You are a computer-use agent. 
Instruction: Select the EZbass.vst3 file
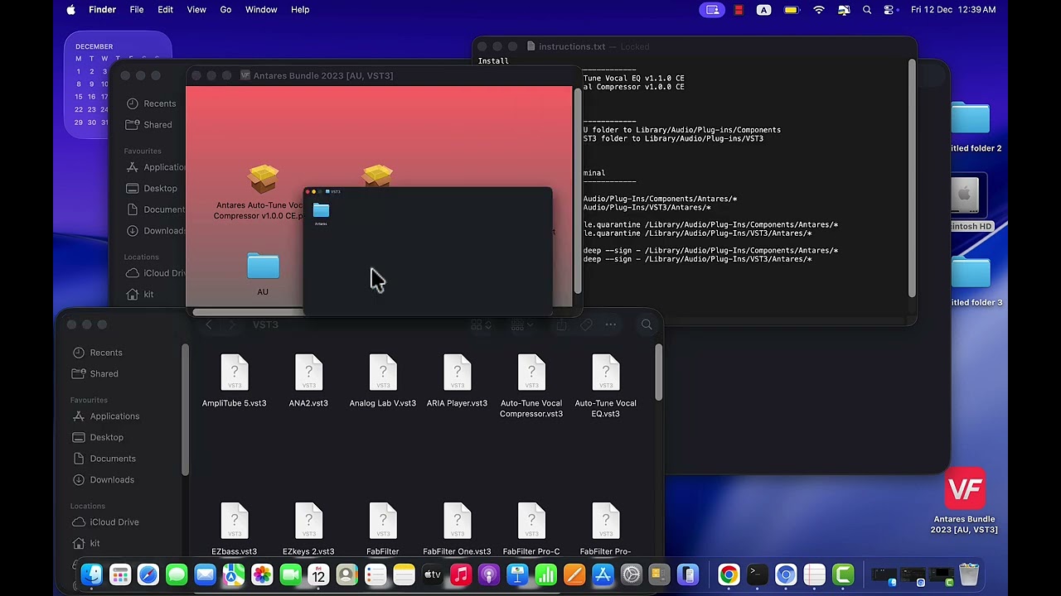(x=234, y=530)
